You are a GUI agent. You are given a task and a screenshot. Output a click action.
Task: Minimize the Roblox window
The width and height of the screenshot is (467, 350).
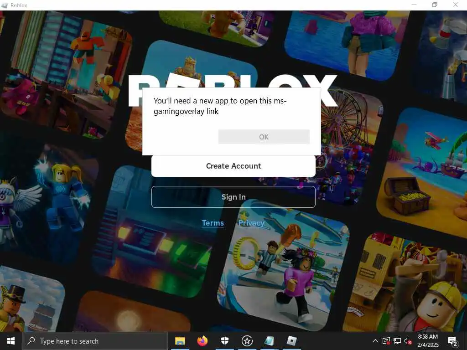point(414,5)
